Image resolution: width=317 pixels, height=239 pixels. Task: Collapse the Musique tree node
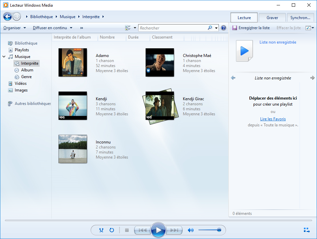[4, 57]
